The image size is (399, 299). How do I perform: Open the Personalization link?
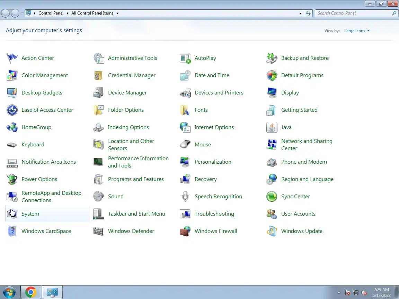point(213,162)
